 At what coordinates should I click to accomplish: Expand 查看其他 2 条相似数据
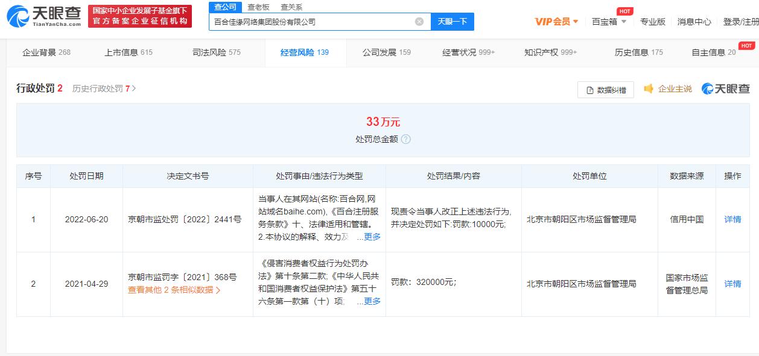click(x=174, y=290)
